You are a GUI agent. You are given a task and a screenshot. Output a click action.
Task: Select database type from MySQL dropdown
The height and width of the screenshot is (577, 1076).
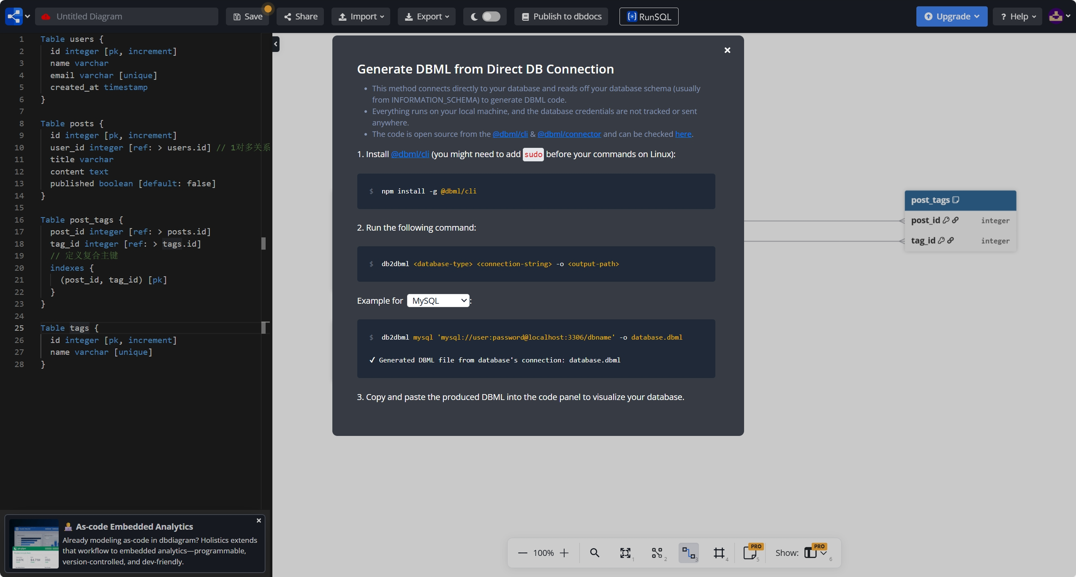pos(438,301)
